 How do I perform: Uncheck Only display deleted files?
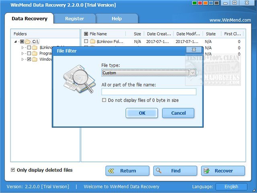12,170
